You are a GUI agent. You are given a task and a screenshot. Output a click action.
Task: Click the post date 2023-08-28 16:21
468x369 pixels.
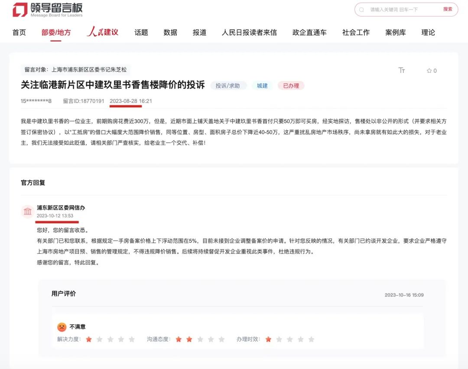(x=131, y=101)
